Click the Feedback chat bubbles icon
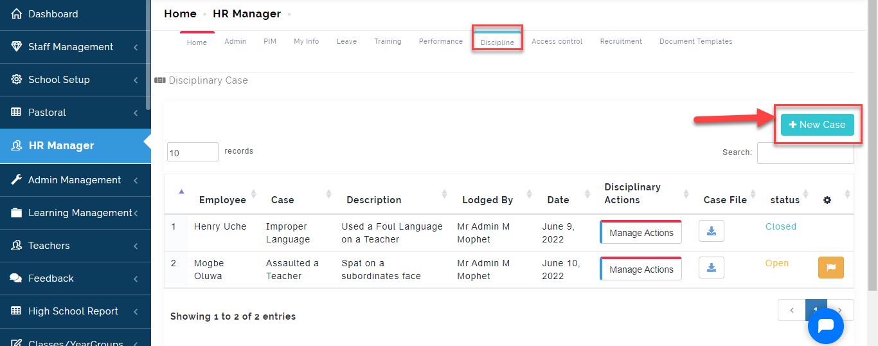The height and width of the screenshot is (346, 878). (17, 278)
